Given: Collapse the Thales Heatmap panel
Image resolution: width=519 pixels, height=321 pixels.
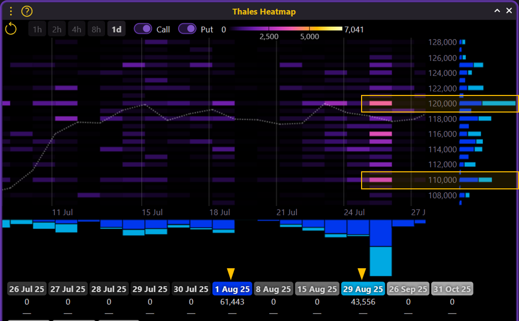Looking at the screenshot, I should click(497, 11).
